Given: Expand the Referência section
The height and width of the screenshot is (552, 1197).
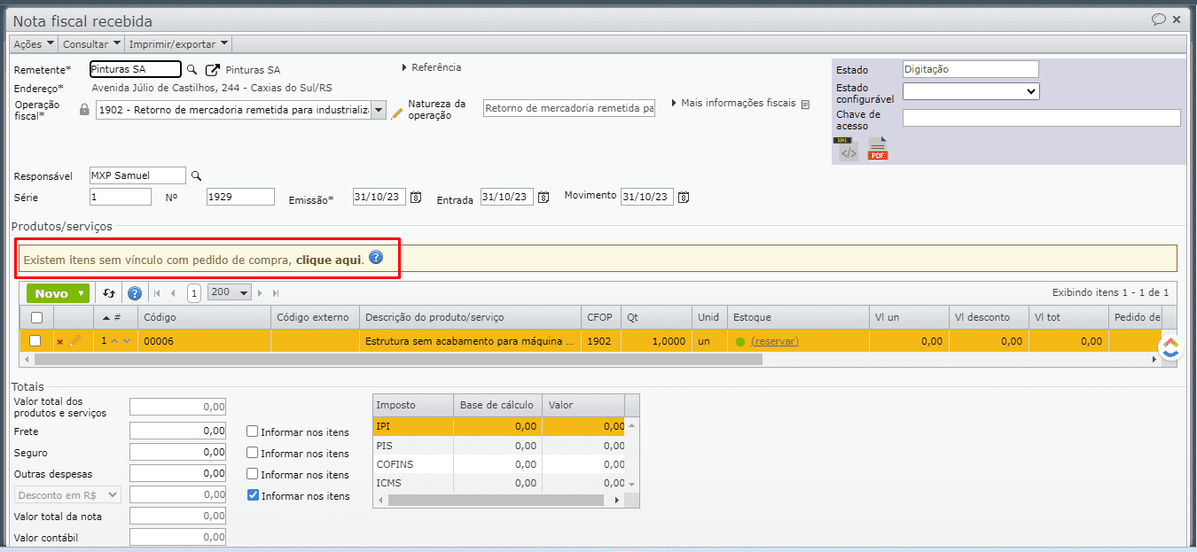Looking at the screenshot, I should pos(432,67).
